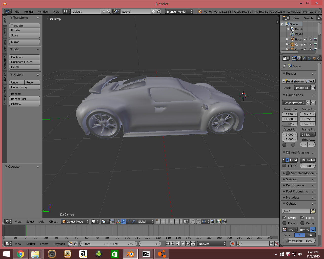Click the Undo History button
The image size is (324, 259).
pyautogui.click(x=25, y=87)
